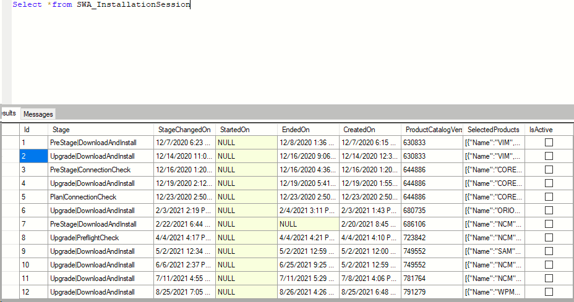Click the Plan|ConnectionCheck stage cell
Viewport: 574px width, 302px height.
101,197
